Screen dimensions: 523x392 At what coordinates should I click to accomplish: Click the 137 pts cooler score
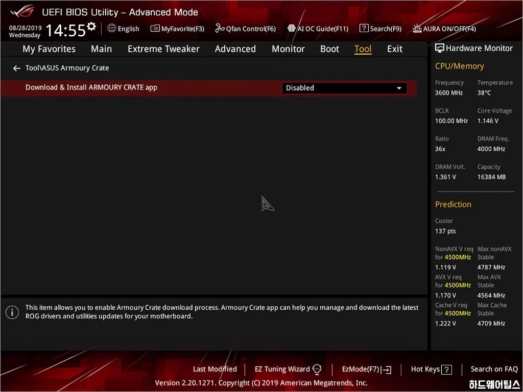(445, 231)
